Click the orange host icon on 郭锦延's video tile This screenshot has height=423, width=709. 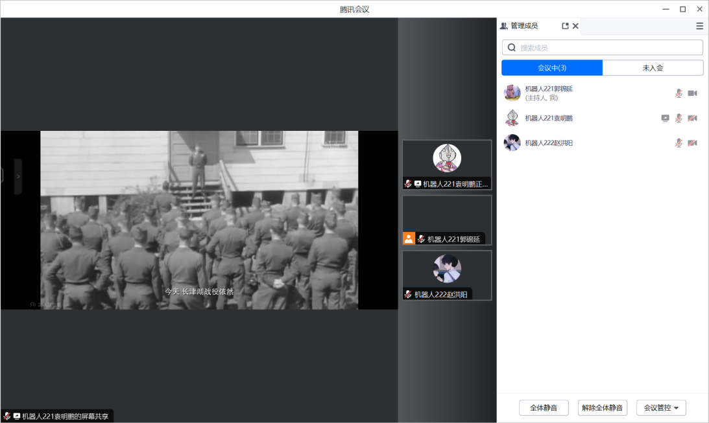(409, 238)
